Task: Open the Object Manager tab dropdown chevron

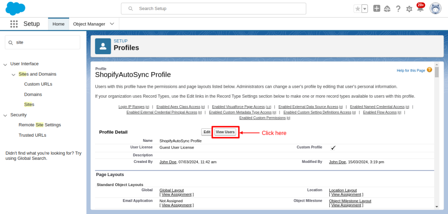Action: (112, 24)
